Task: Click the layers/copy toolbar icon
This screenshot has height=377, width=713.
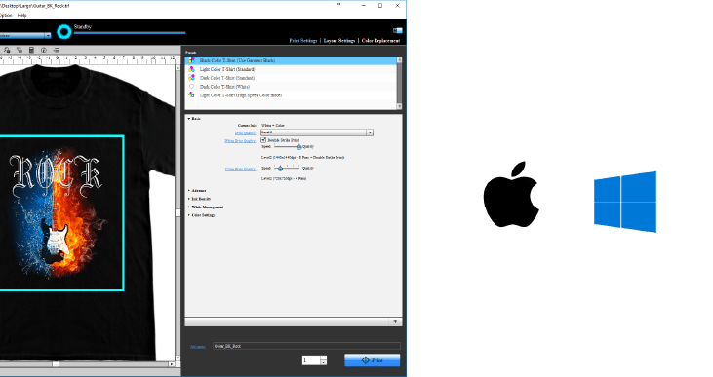Action: click(20, 50)
